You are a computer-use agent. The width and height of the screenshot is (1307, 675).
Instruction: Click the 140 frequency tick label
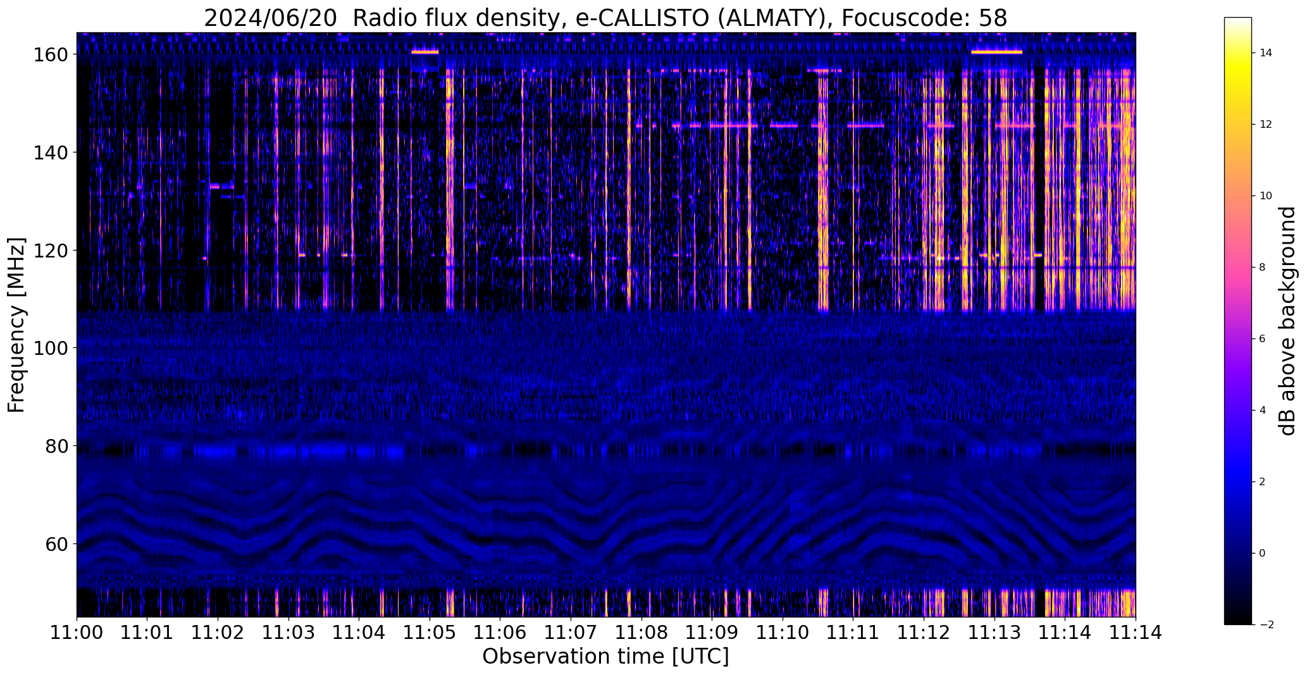(x=51, y=152)
